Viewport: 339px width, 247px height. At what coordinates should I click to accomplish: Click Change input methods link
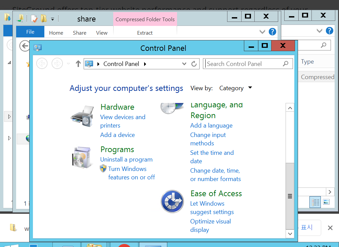[x=208, y=139]
